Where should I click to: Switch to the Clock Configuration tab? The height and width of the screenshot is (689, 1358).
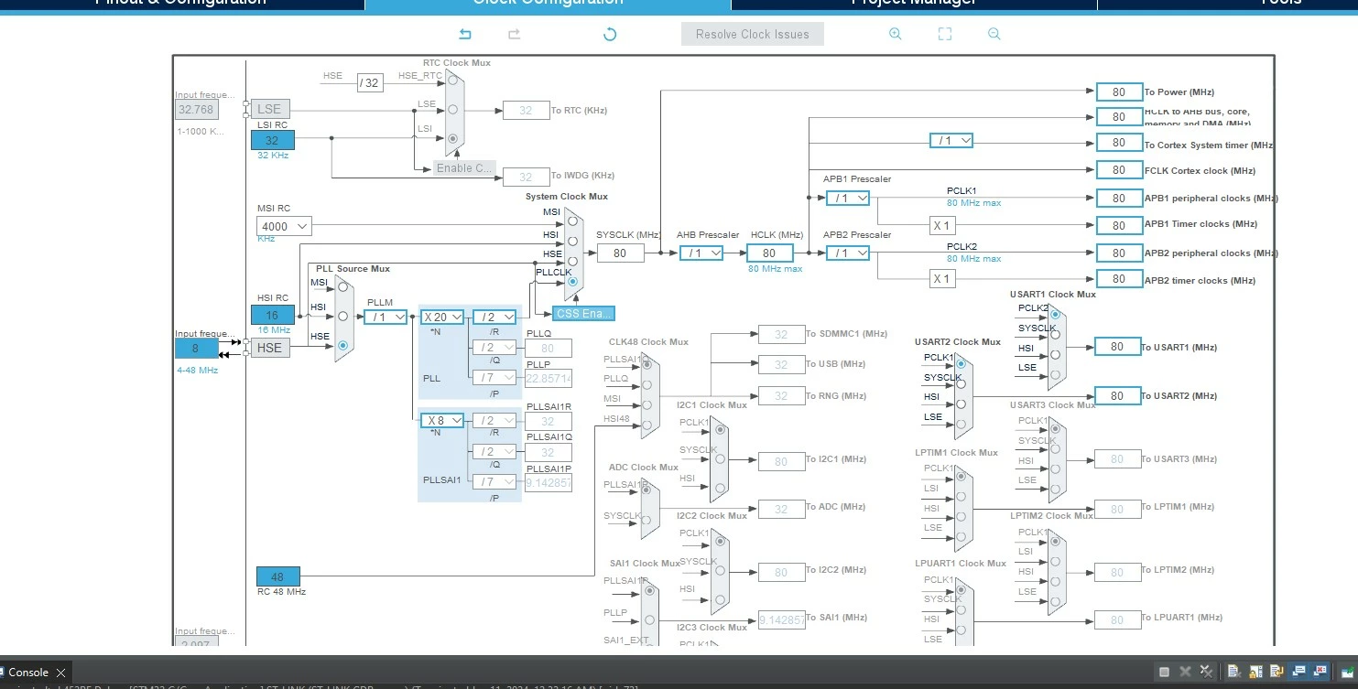pyautogui.click(x=548, y=3)
